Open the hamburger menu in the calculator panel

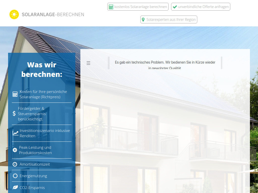88,63
